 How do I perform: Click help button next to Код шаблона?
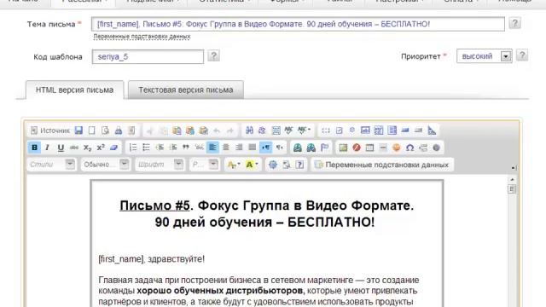point(213,55)
